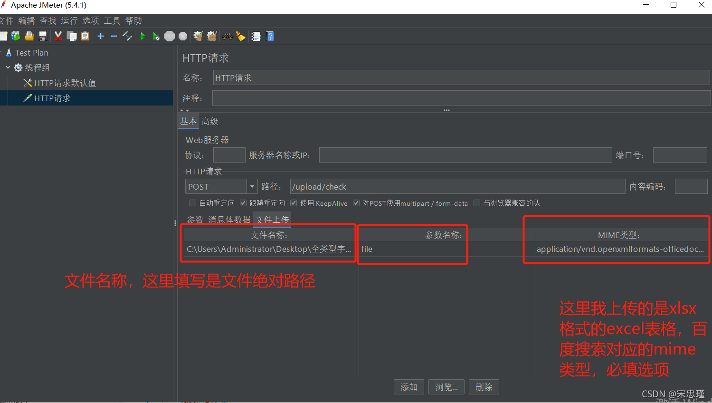Open the 查找 menu

click(x=48, y=20)
